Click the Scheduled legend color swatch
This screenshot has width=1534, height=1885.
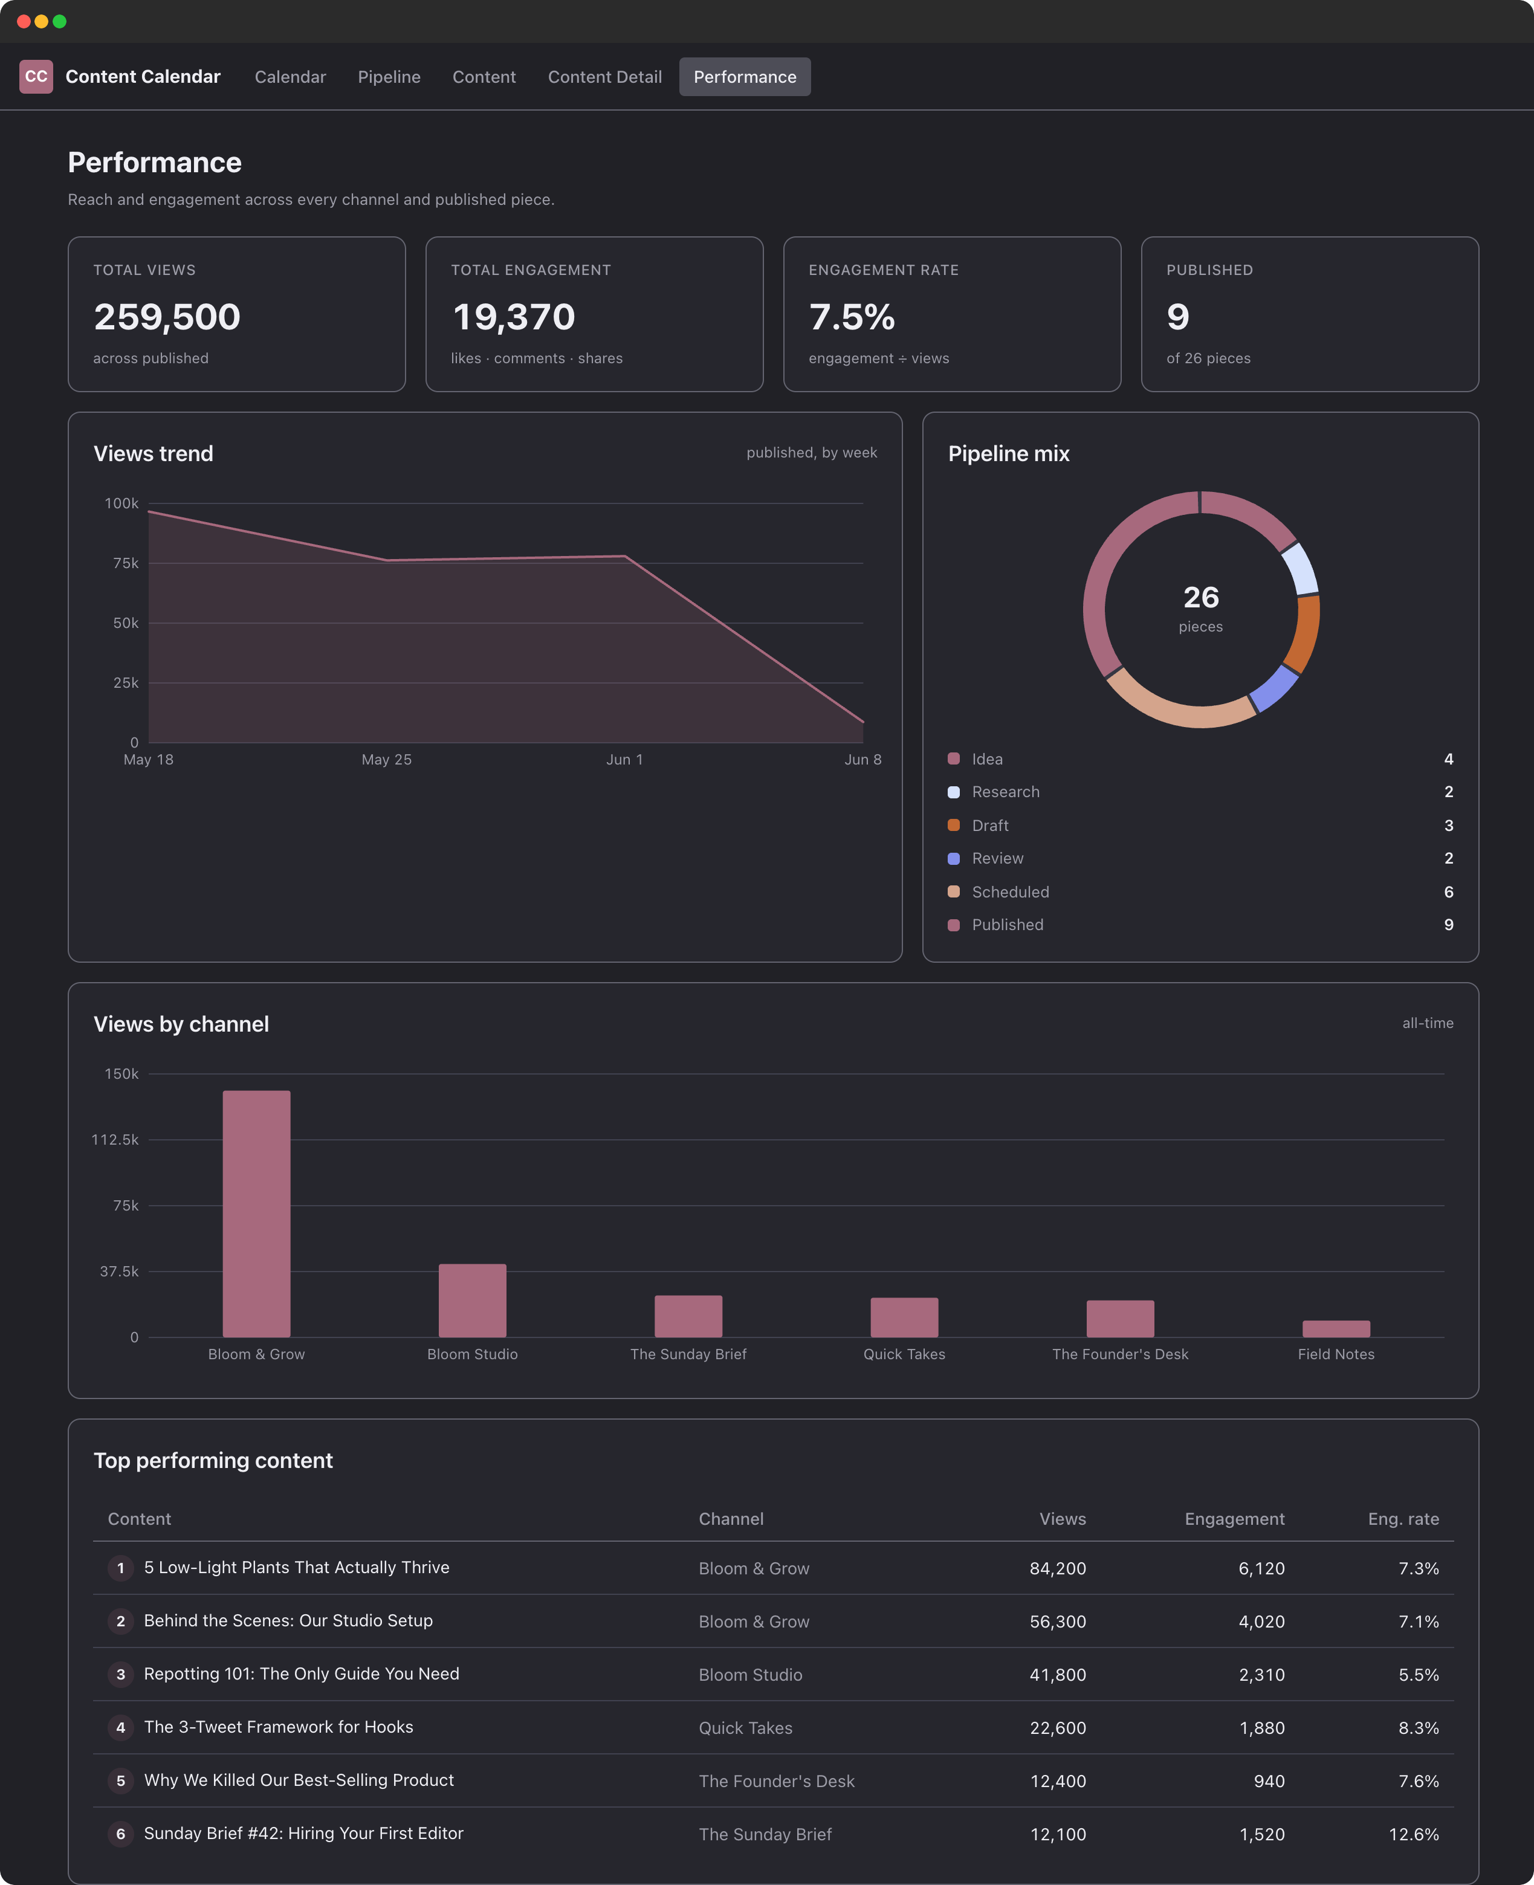pyautogui.click(x=953, y=891)
